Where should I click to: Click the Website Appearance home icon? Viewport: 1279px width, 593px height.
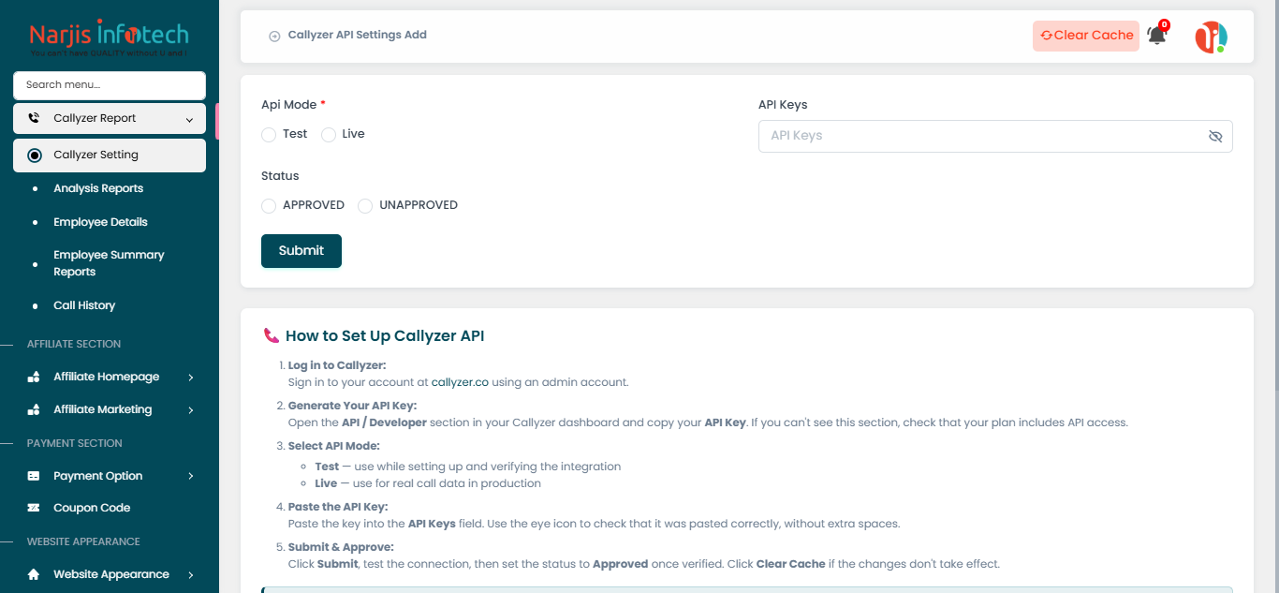(34, 574)
